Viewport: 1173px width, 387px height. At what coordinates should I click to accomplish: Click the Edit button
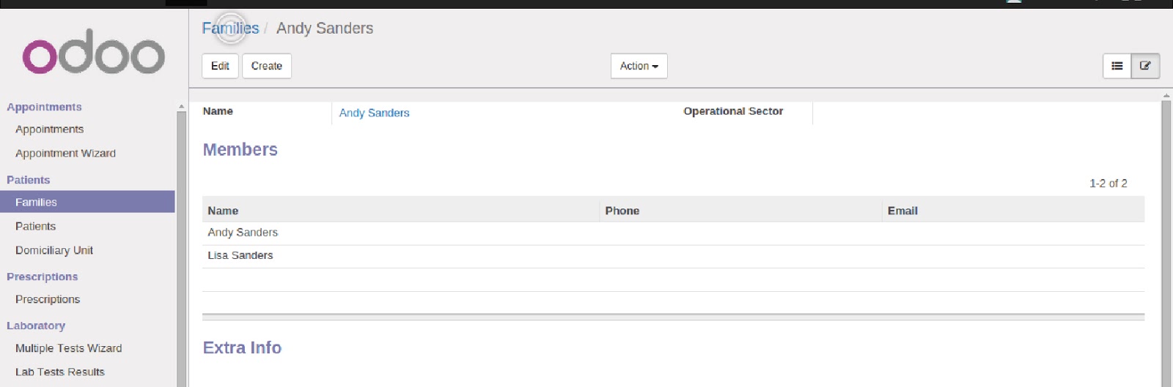220,66
